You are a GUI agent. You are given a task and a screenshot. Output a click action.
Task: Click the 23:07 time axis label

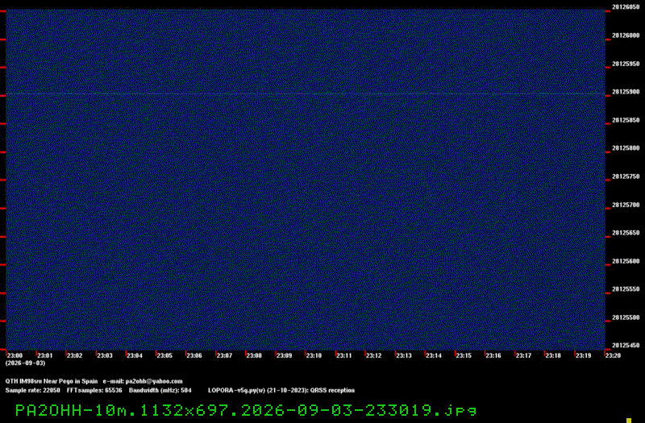(224, 355)
